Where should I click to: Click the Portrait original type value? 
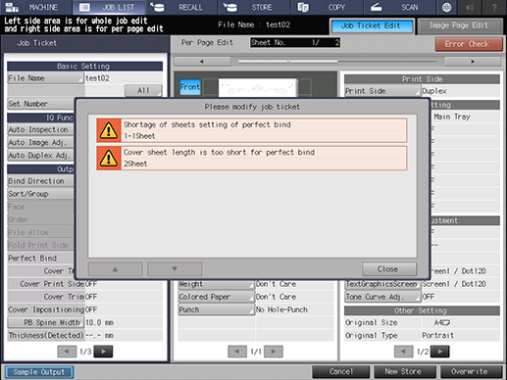coord(437,336)
